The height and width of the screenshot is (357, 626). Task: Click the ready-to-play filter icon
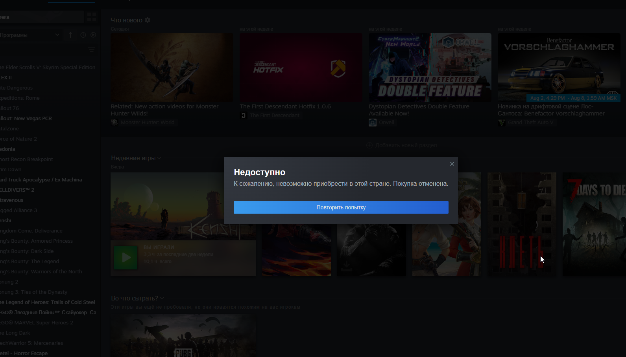click(93, 35)
